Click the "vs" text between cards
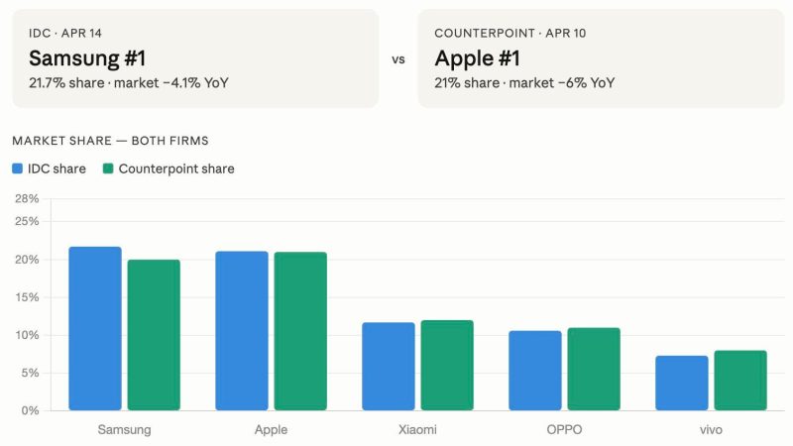This screenshot has height=446, width=793. [398, 59]
